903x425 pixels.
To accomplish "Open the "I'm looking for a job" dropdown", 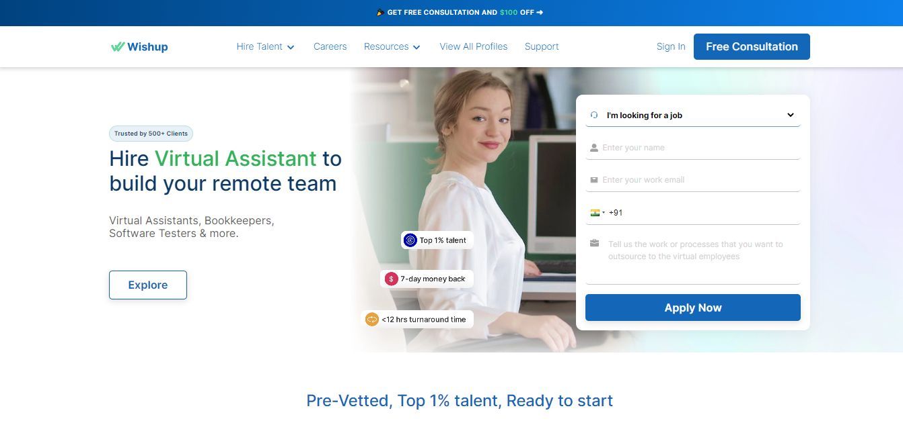I will 693,115.
